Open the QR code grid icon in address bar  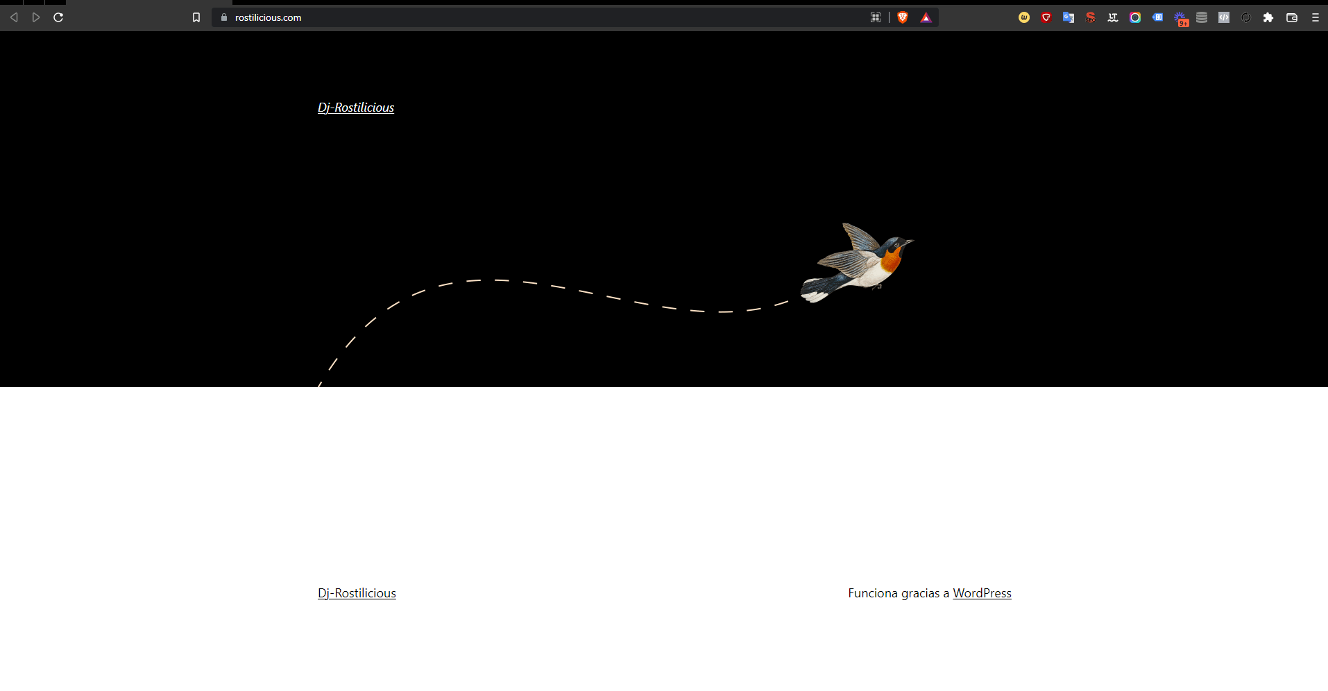pyautogui.click(x=876, y=17)
